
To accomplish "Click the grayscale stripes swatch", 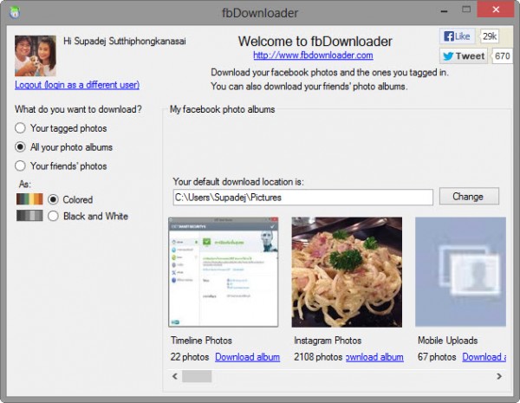I will click(29, 216).
